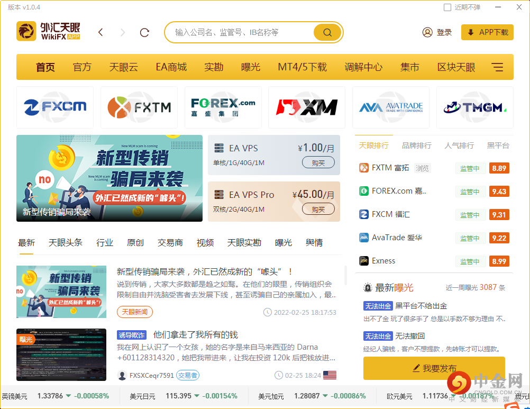Screen dimensions: 530x409
Task: Click the Exness ranking icon
Action: [x=364, y=261]
